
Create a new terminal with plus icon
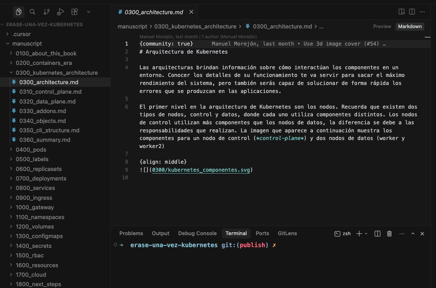(359, 234)
